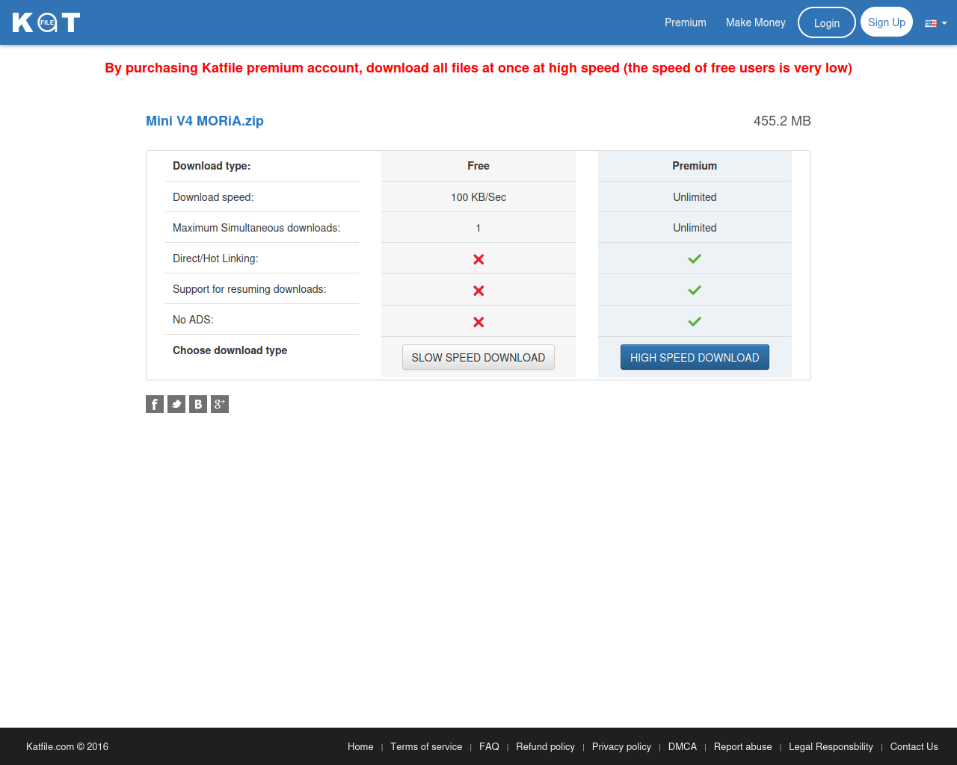The image size is (957, 765).
Task: Open Report abuse link
Action: 742,746
